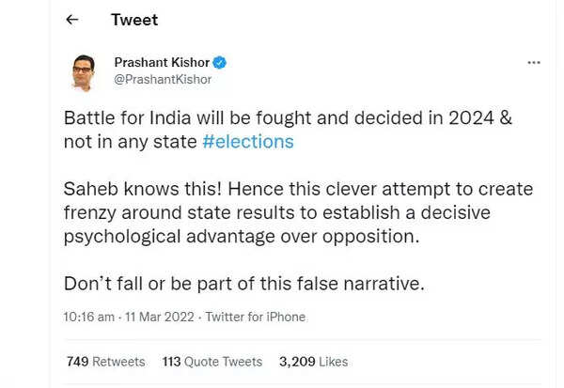Click the 'psychological advantage over opposition' line
Image resolution: width=564 pixels, height=388 pixels.
click(253, 235)
